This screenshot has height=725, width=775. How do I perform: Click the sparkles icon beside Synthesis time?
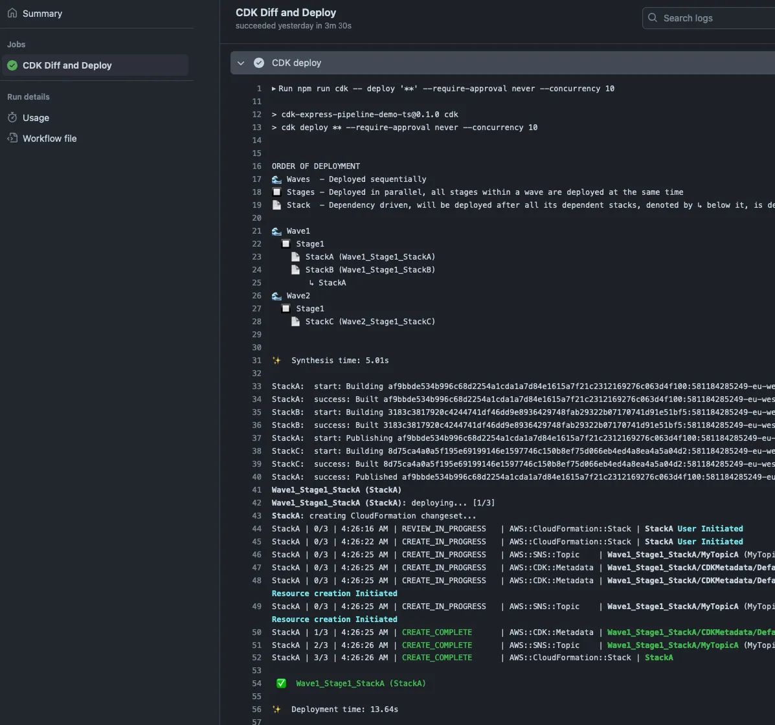click(x=276, y=361)
